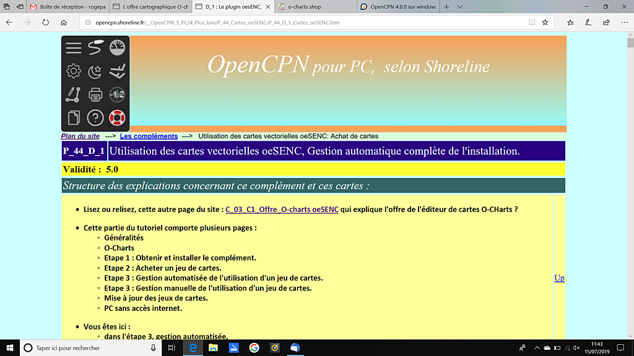634x356 pixels.
Task: Click "Mise à jour des jeux de cartes."
Action: tap(155, 299)
